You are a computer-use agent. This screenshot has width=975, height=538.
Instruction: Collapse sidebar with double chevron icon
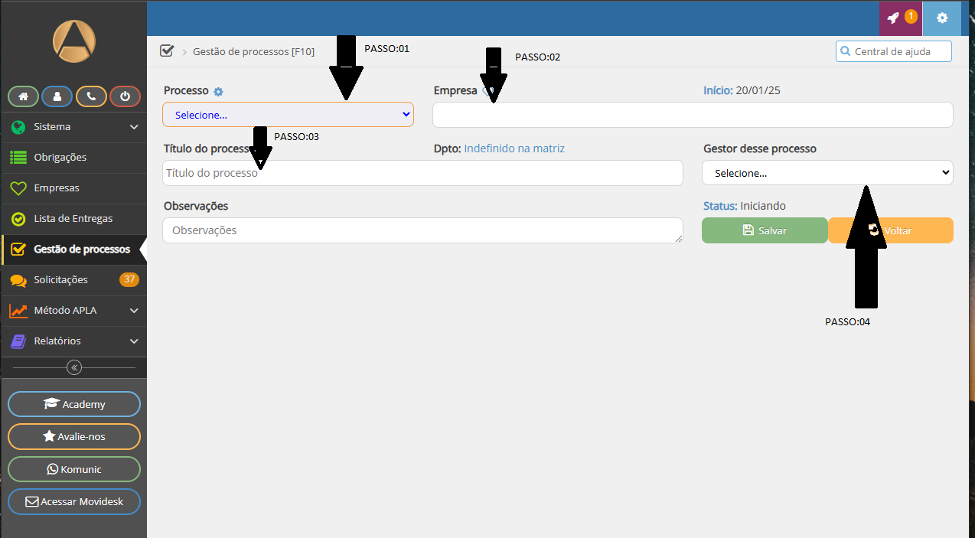click(74, 367)
